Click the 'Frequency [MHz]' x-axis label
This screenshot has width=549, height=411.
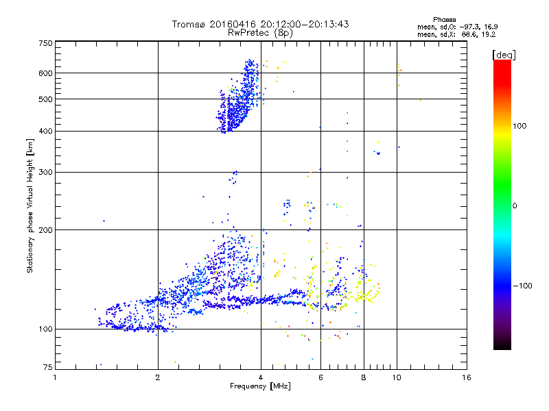click(260, 386)
